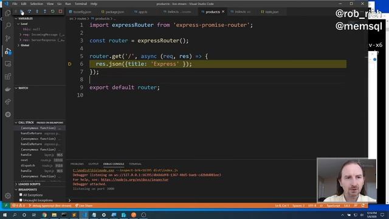This screenshot has width=389, height=219.
Task: Restart the debug session
Action: pos(53,12)
